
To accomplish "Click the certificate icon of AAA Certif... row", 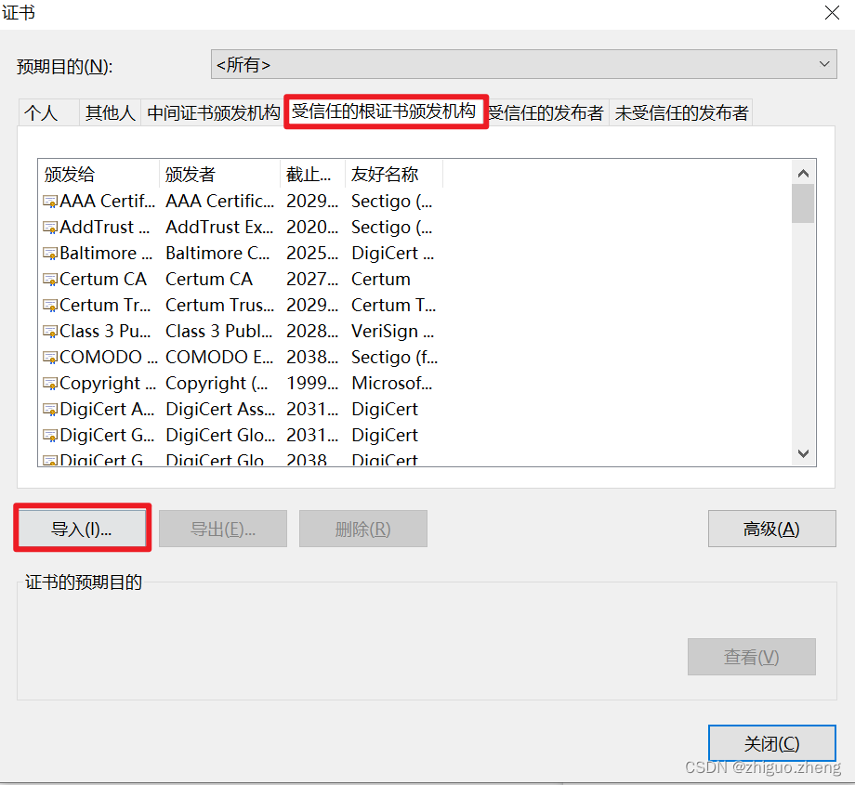I will point(50,202).
